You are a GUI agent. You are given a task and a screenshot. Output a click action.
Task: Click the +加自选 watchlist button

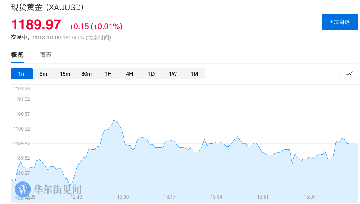pos(340,22)
